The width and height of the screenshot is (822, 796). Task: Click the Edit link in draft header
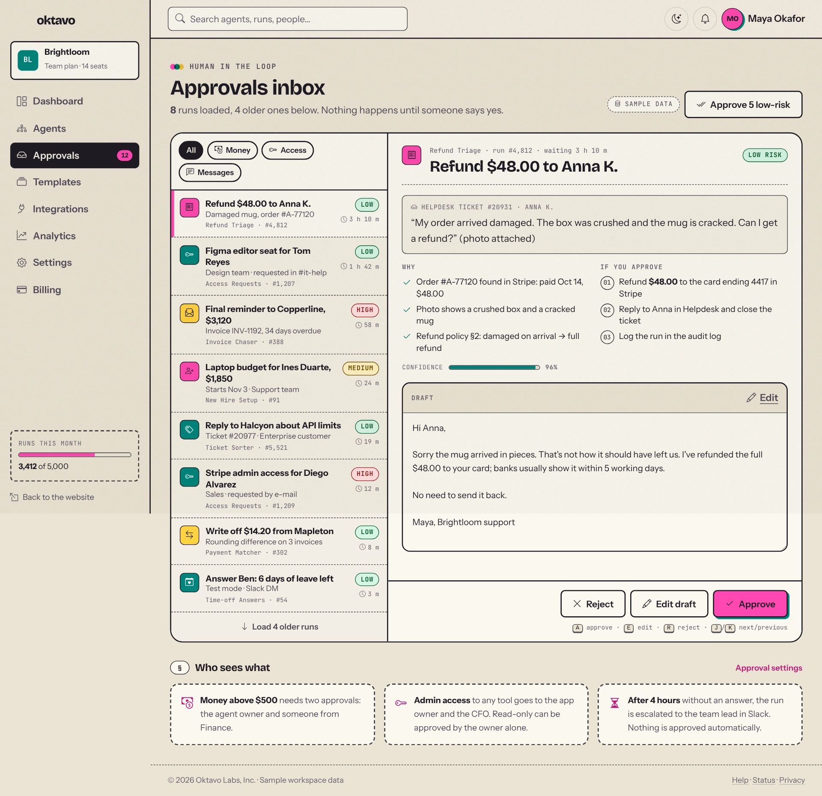click(762, 398)
